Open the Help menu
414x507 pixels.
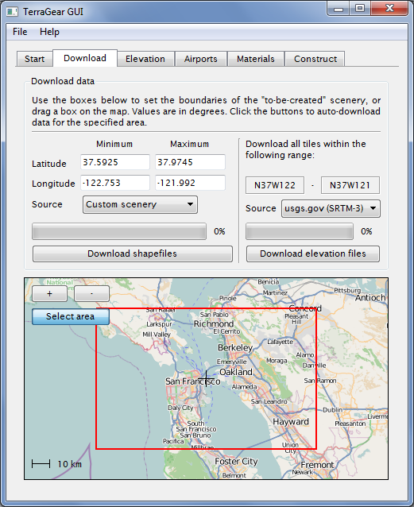tap(49, 32)
